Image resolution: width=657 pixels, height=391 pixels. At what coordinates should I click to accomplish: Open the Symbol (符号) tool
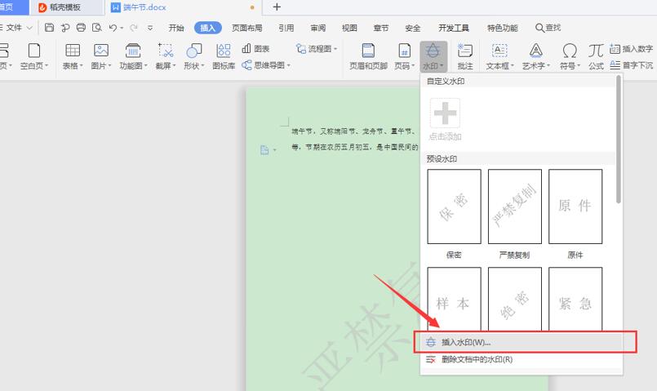click(x=570, y=56)
